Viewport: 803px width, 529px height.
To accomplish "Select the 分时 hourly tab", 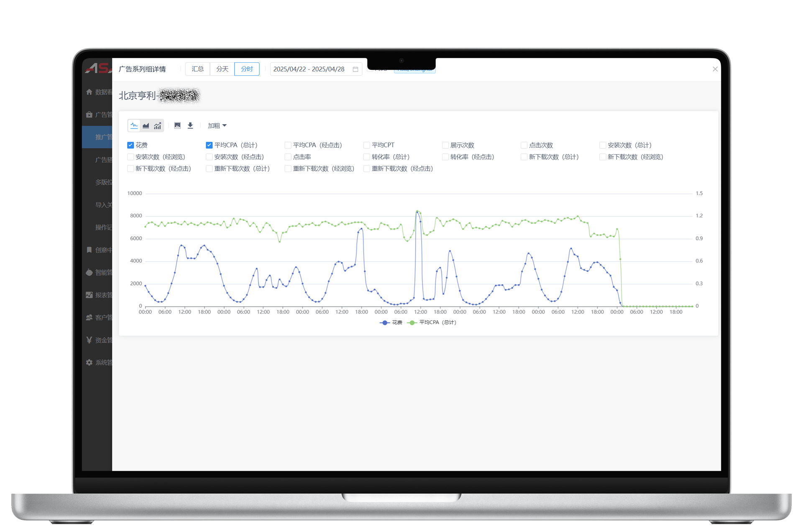I will (x=247, y=69).
